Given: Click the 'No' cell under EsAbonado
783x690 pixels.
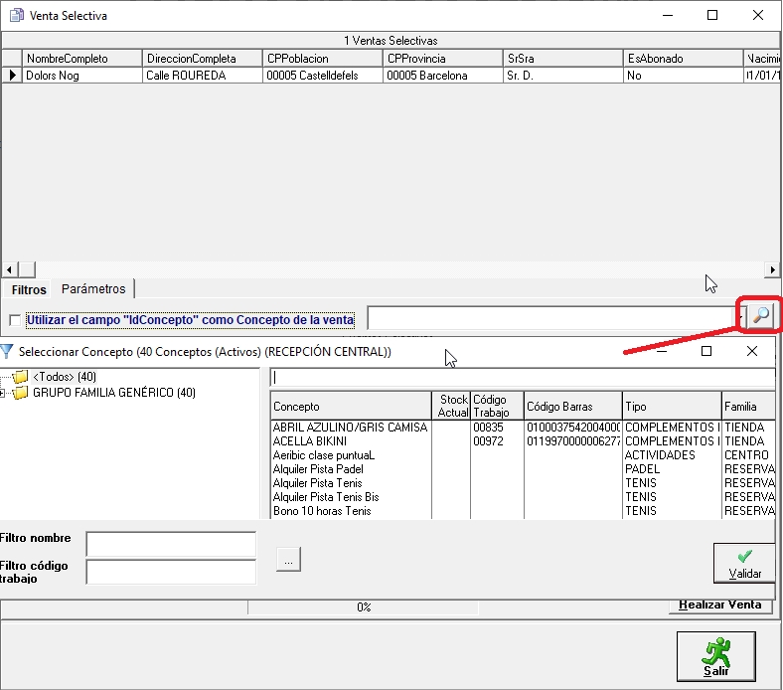Looking at the screenshot, I should (x=683, y=76).
